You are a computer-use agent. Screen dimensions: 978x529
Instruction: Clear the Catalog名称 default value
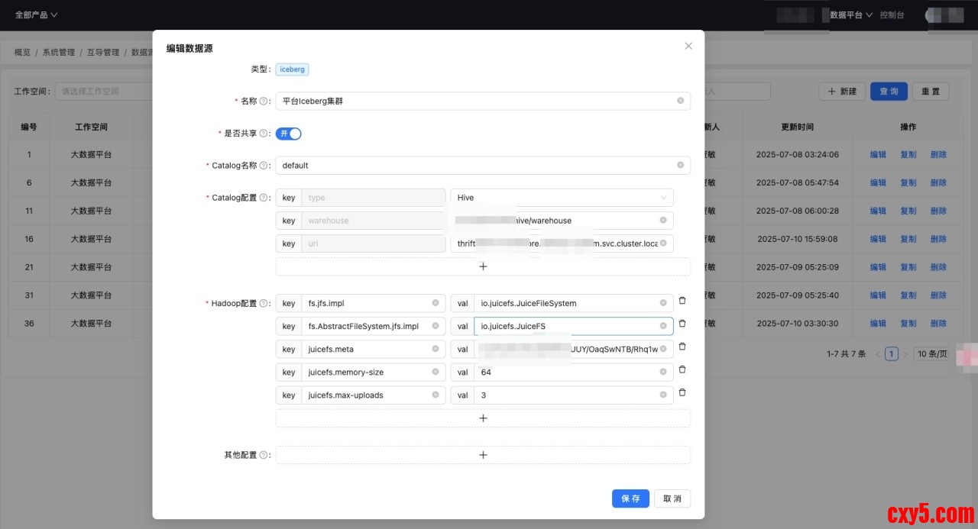(x=680, y=165)
